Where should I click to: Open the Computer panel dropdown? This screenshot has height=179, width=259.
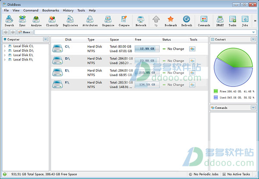tap(45, 39)
